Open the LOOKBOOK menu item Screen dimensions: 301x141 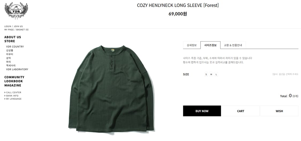(x=14, y=81)
